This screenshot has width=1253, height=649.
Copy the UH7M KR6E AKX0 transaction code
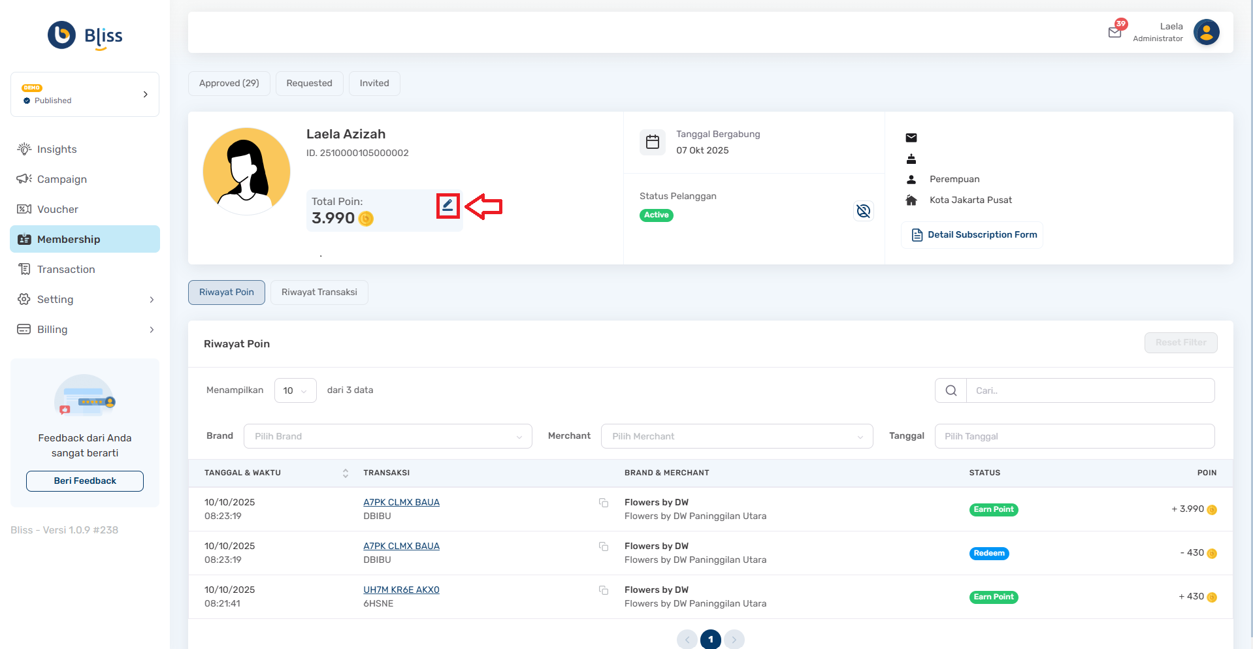(x=604, y=590)
